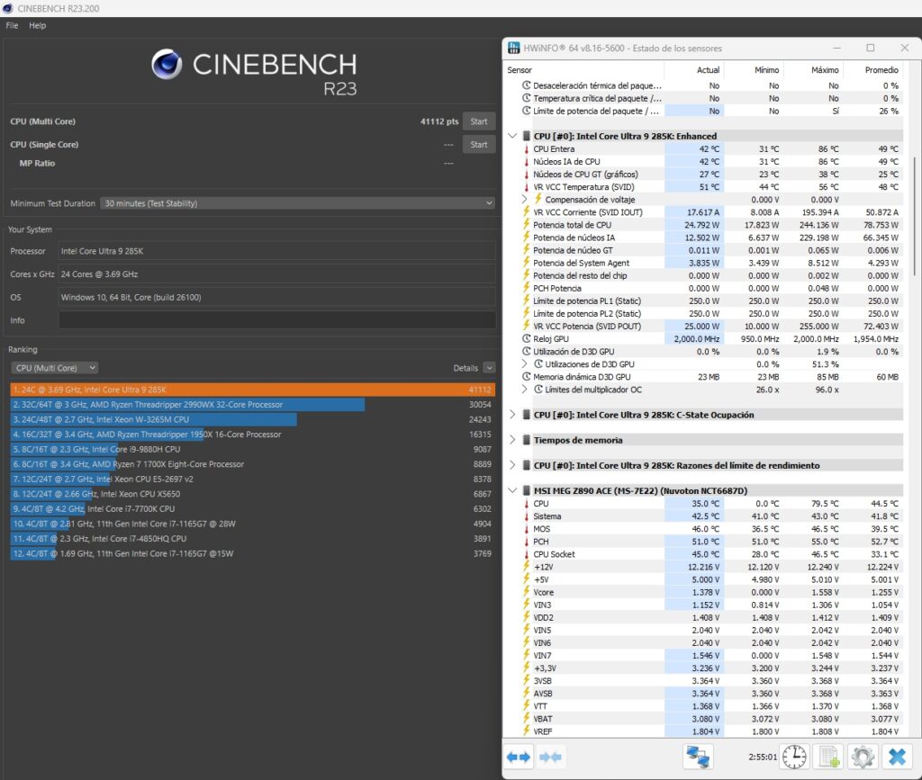Open the Details dropdown arrow in Ranking
The width and height of the screenshot is (922, 780).
(x=489, y=368)
